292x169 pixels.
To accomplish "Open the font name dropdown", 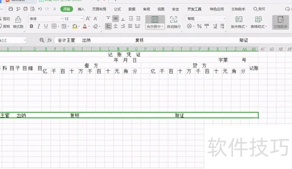I will pyautogui.click(x=61, y=19).
